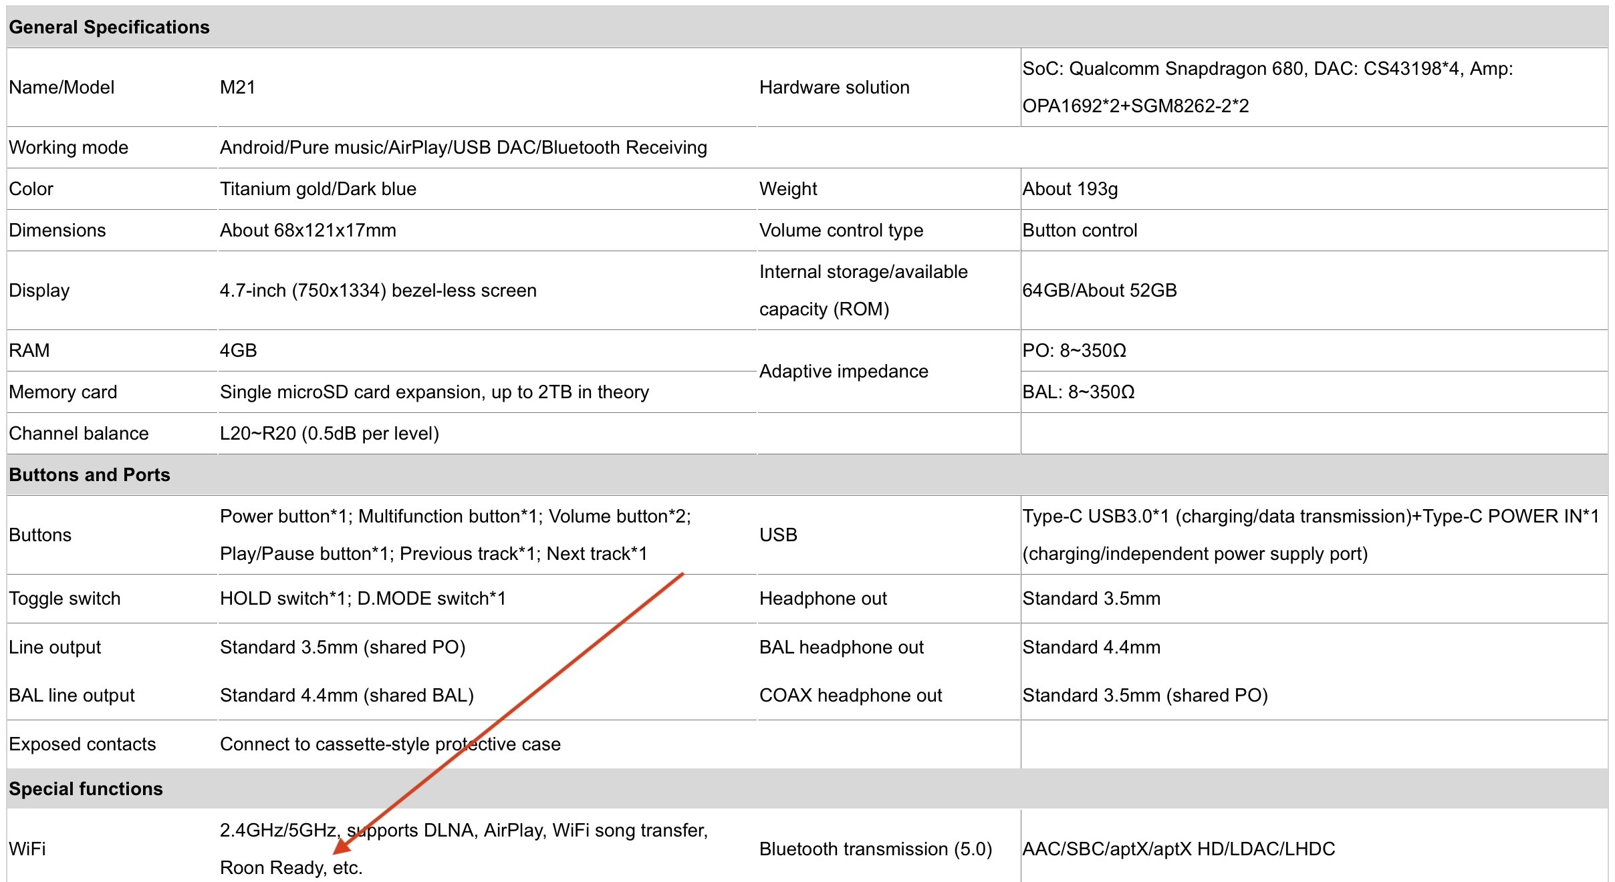Click the AAC/SBC/aptX Bluetooth codecs value
Viewport: 1615px width, 882px height.
tap(1178, 849)
